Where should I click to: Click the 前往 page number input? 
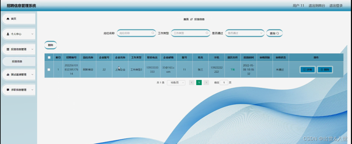(x=224, y=83)
